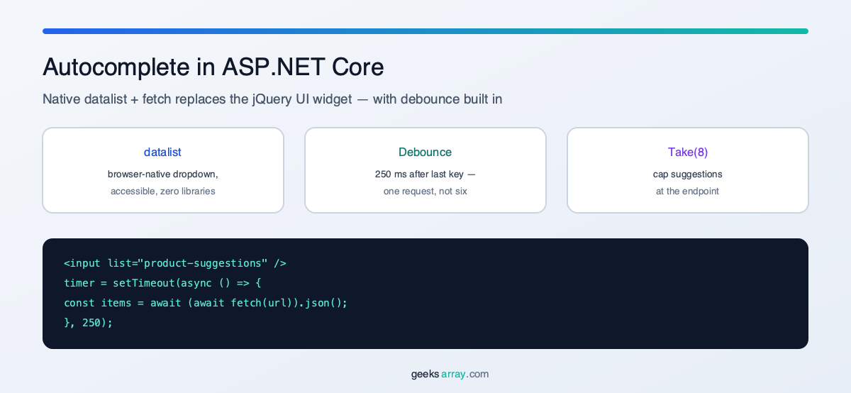Screen dimensions: 851x393
Task: Click '250 ms after last key —' text
Action: pyautogui.click(x=425, y=174)
